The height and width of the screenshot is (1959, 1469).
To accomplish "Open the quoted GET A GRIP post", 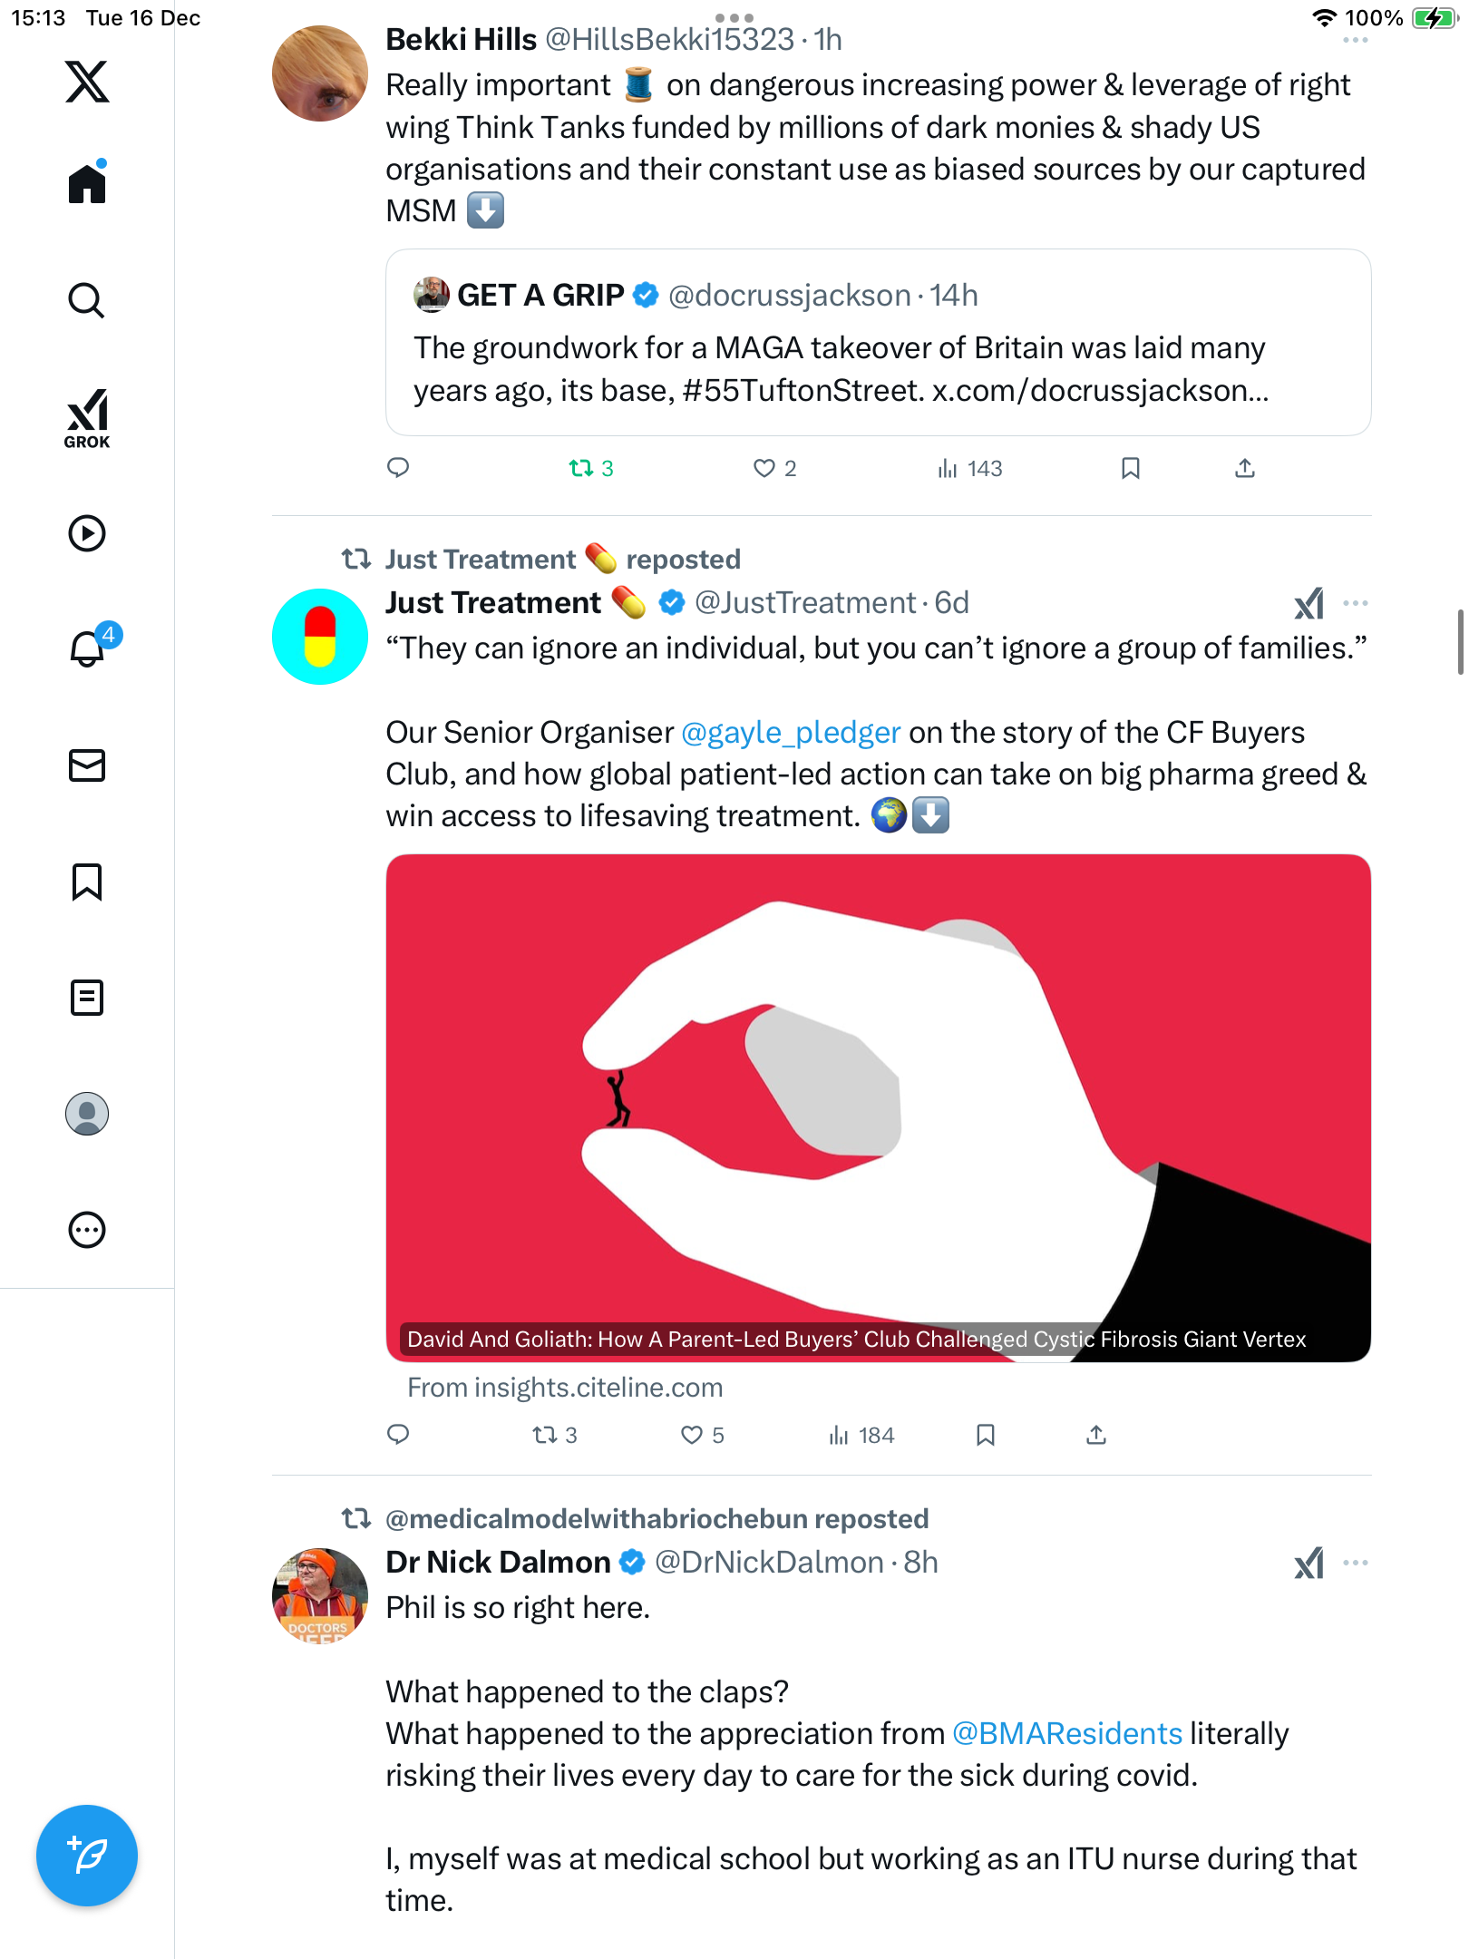I will [x=878, y=343].
